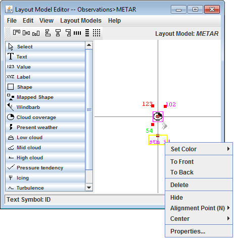Click the align center toolbar icon
The image size is (234, 239).
(x=58, y=33)
